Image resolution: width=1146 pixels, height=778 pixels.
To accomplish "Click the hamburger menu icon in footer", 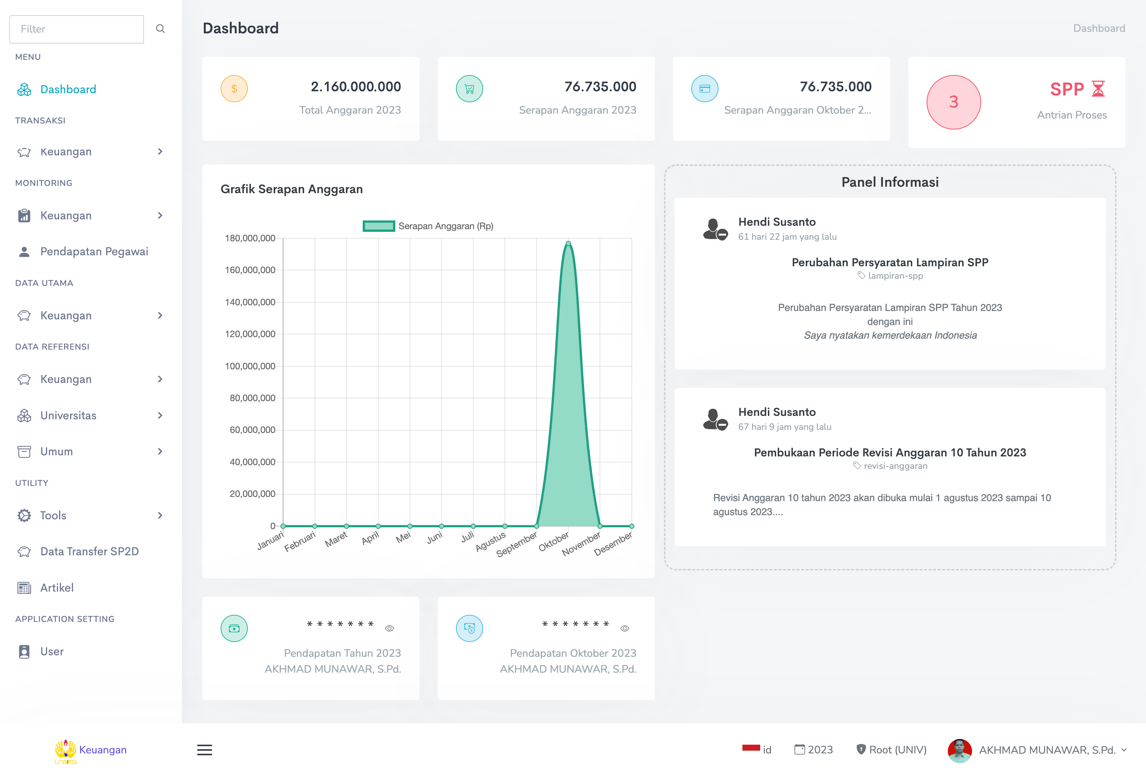I will click(204, 750).
